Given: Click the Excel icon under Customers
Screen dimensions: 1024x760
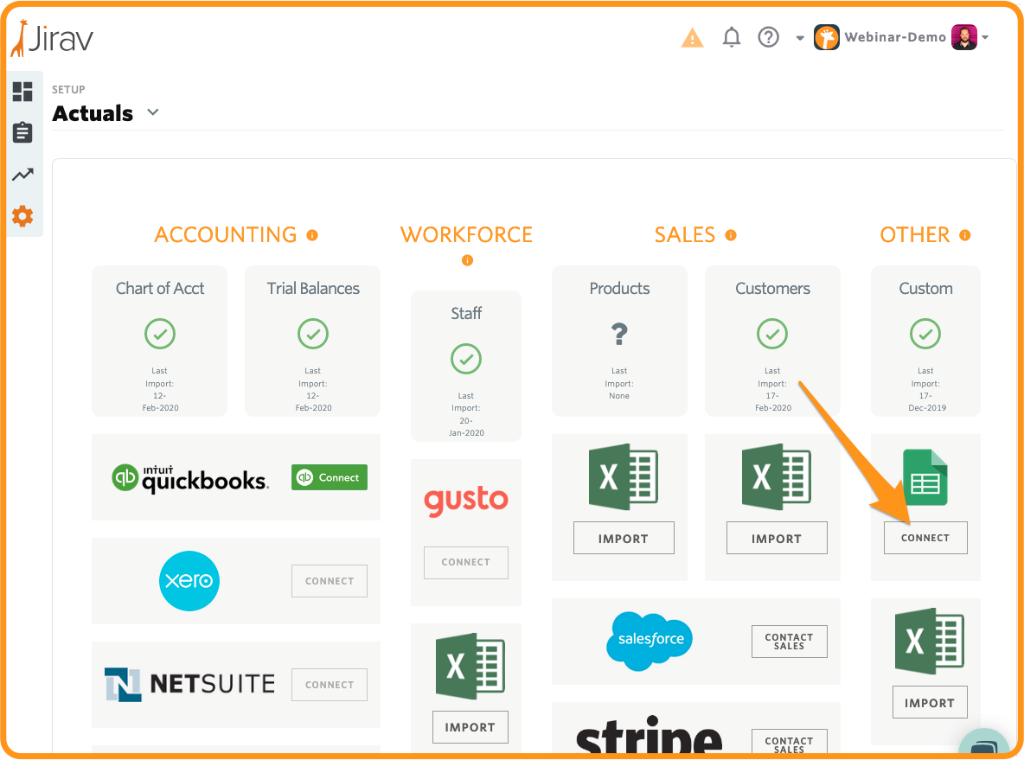Looking at the screenshot, I should (777, 476).
